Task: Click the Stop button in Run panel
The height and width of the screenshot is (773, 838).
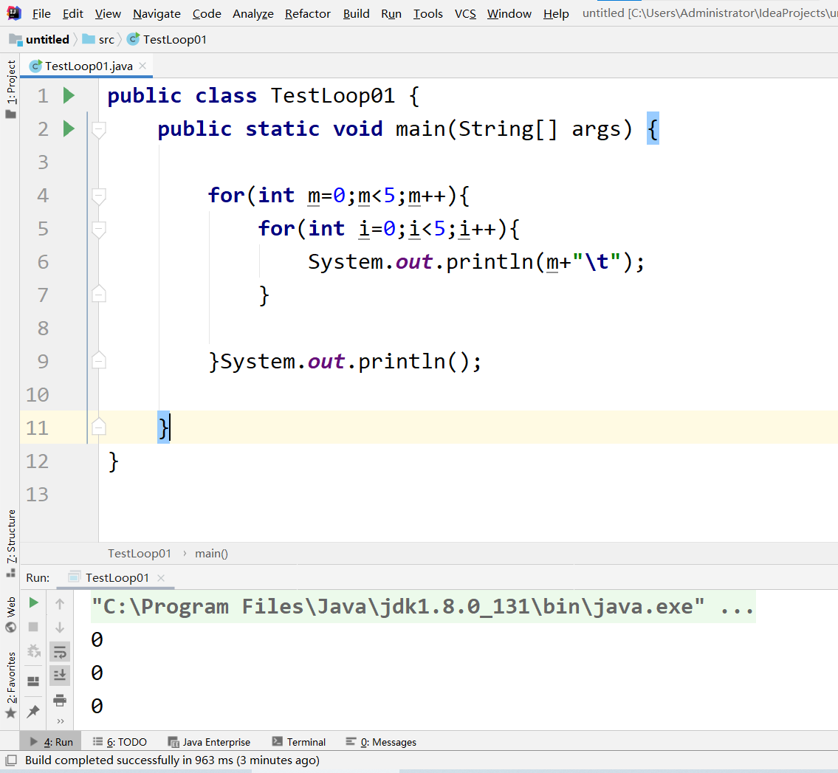Action: click(33, 627)
